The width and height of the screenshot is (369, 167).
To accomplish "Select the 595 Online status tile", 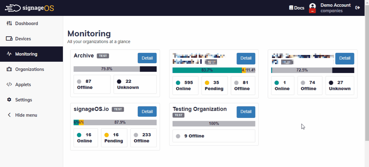I will click(x=185, y=85).
